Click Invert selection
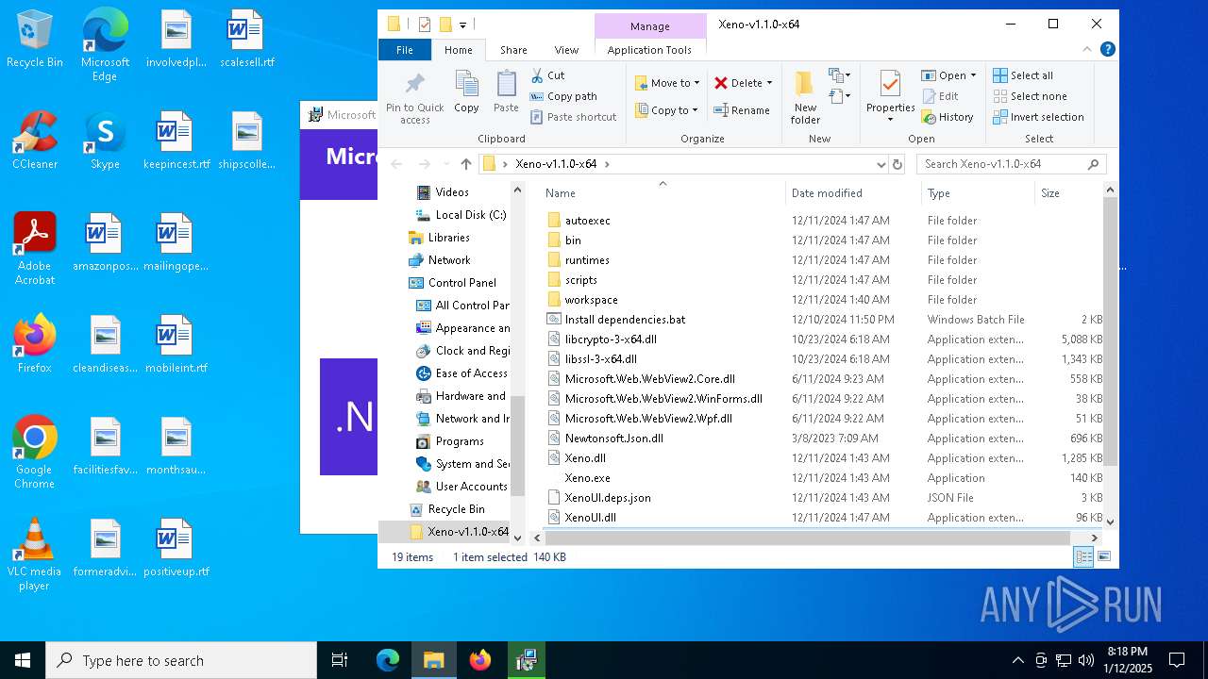This screenshot has width=1208, height=679. pos(1038,117)
